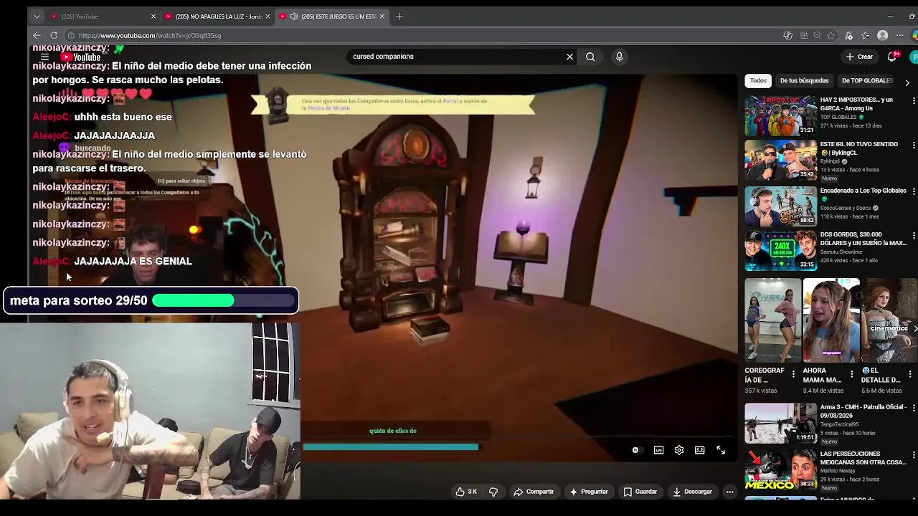Click the Preguntar button
The height and width of the screenshot is (516, 918).
point(589,492)
